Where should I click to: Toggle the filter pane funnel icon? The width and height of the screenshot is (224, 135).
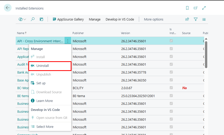pos(195,19)
